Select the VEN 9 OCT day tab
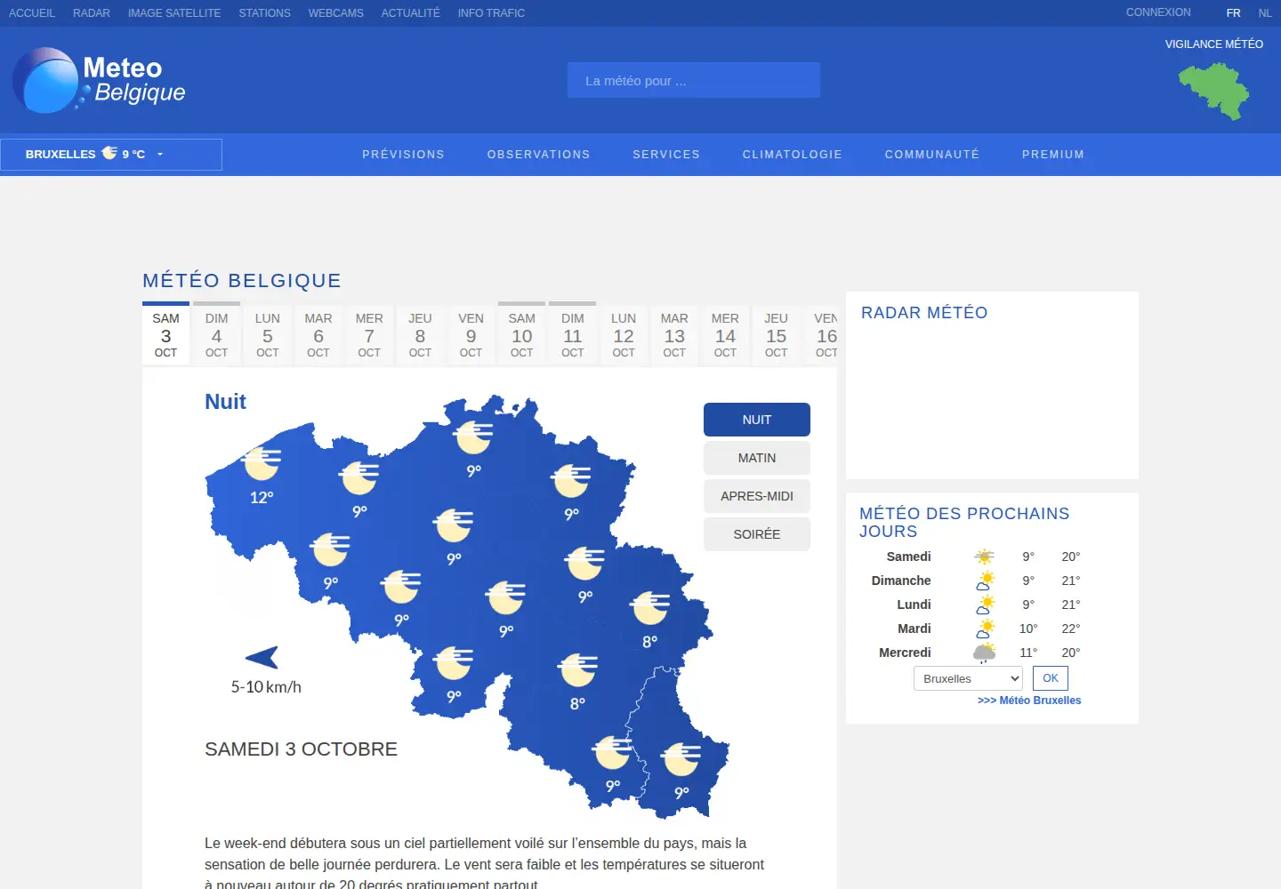This screenshot has height=889, width=1281. [471, 334]
